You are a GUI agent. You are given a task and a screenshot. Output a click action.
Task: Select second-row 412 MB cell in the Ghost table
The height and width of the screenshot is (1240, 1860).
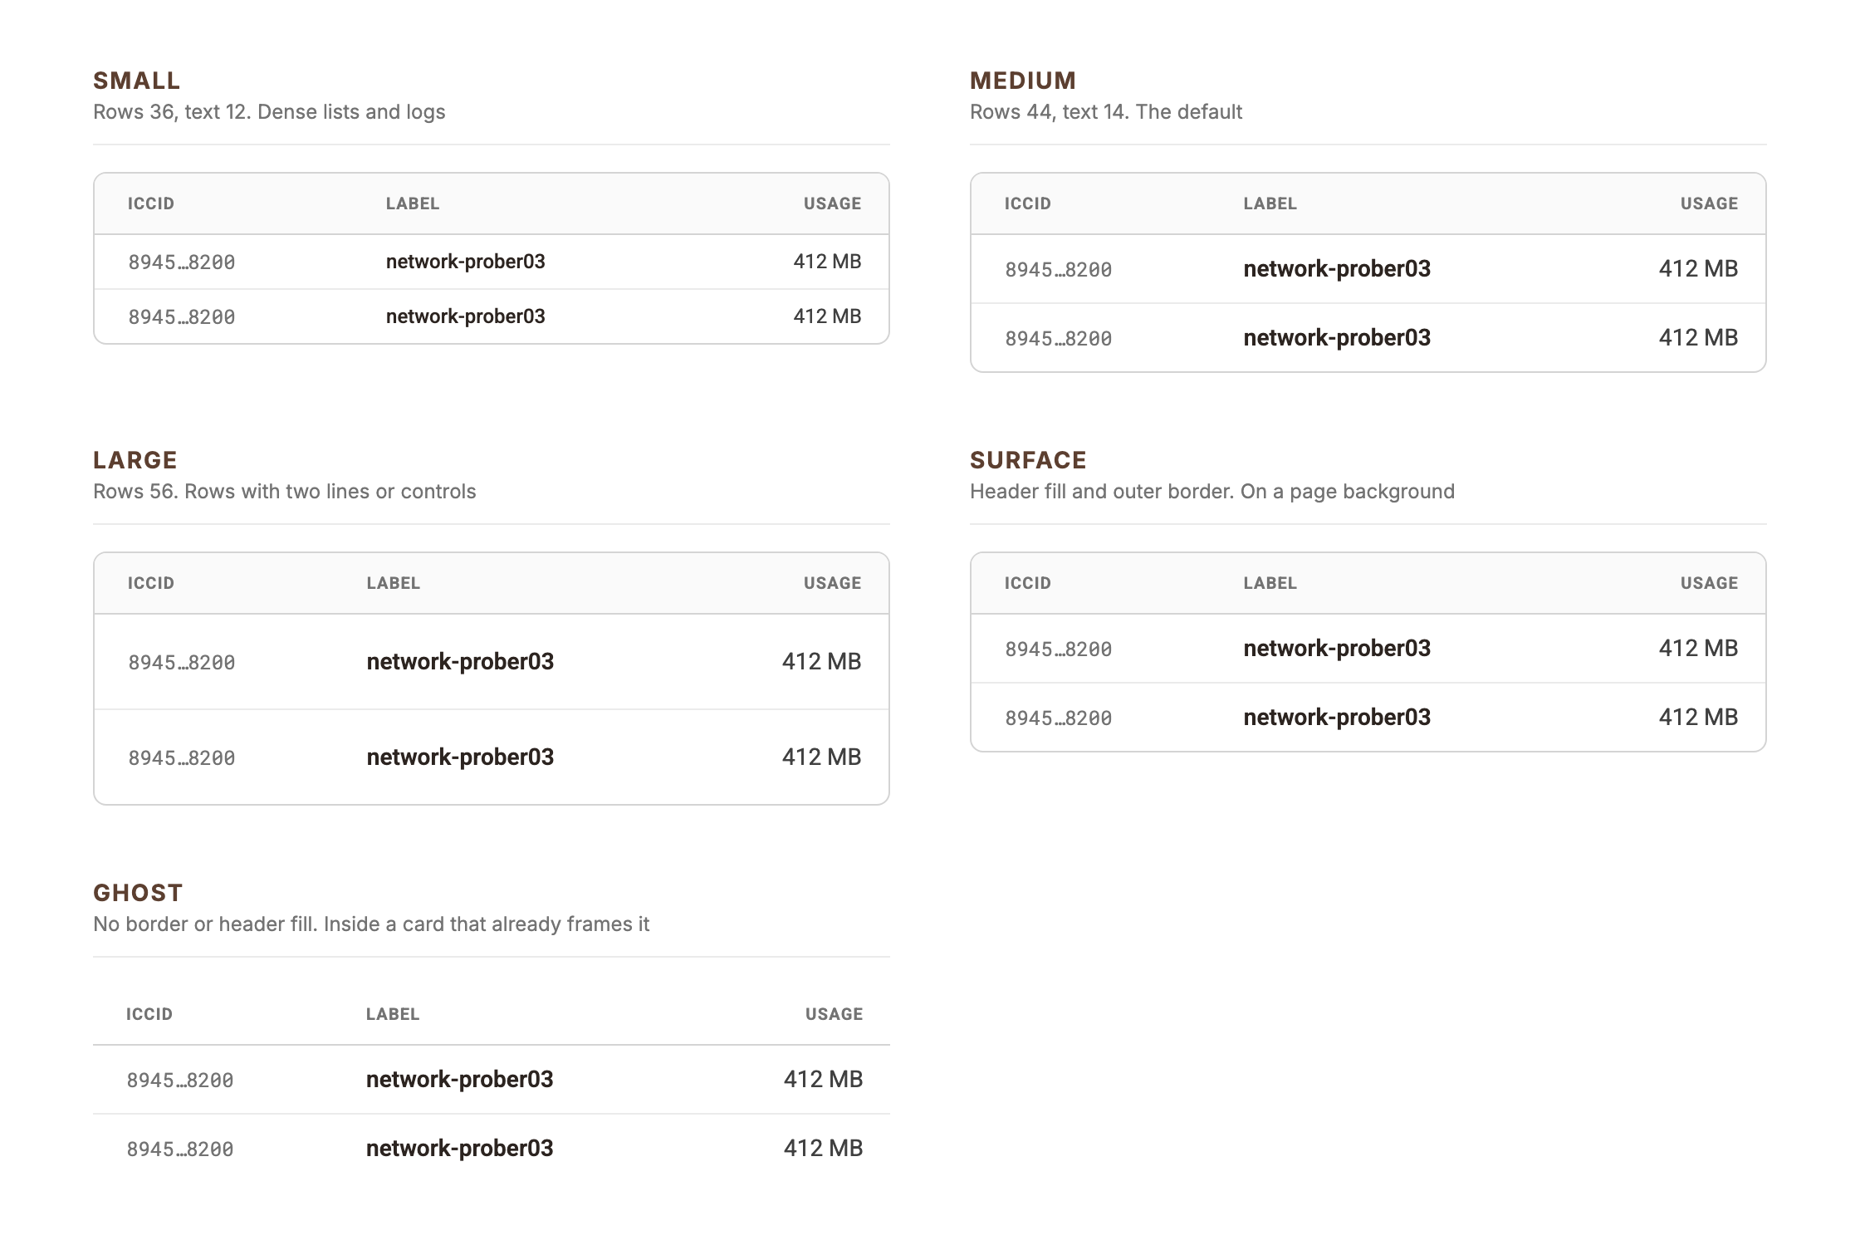click(823, 1149)
